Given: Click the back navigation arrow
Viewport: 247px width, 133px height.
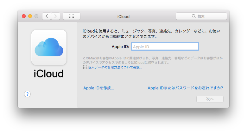Looking at the screenshot, I should click(x=47, y=16).
